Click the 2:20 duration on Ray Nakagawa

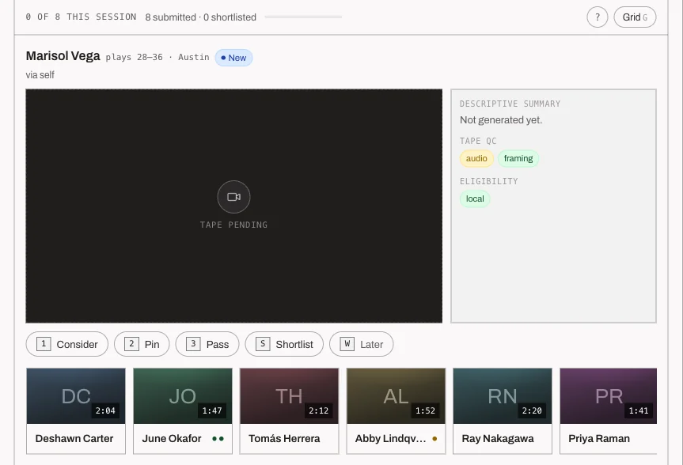(x=532, y=410)
